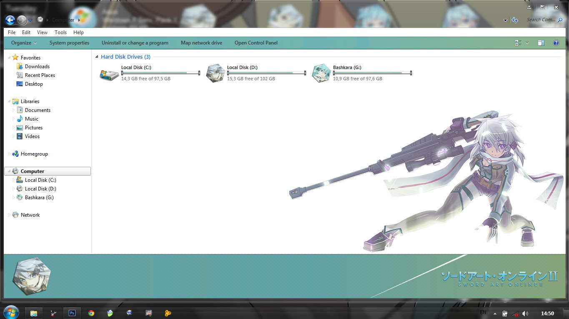This screenshot has width=569, height=319.
Task: Expand Local Disk (C:) in the tree
Action: click(14, 180)
